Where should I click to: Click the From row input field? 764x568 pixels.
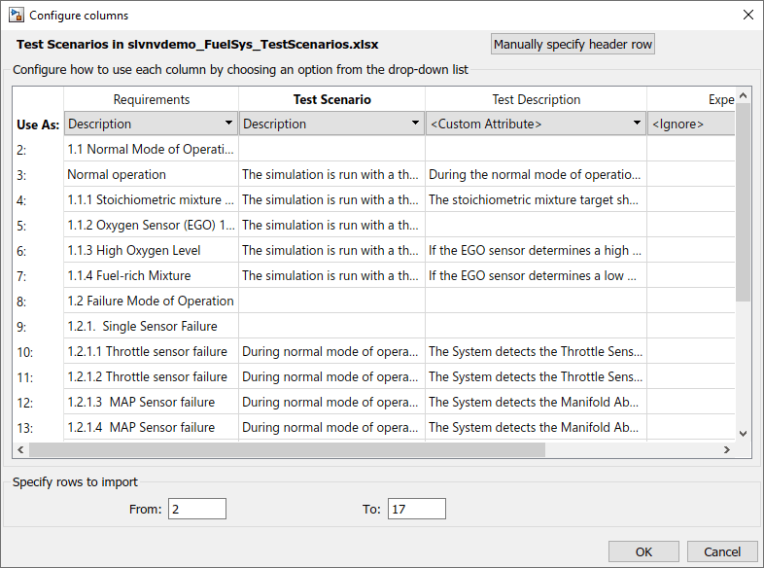coord(196,509)
